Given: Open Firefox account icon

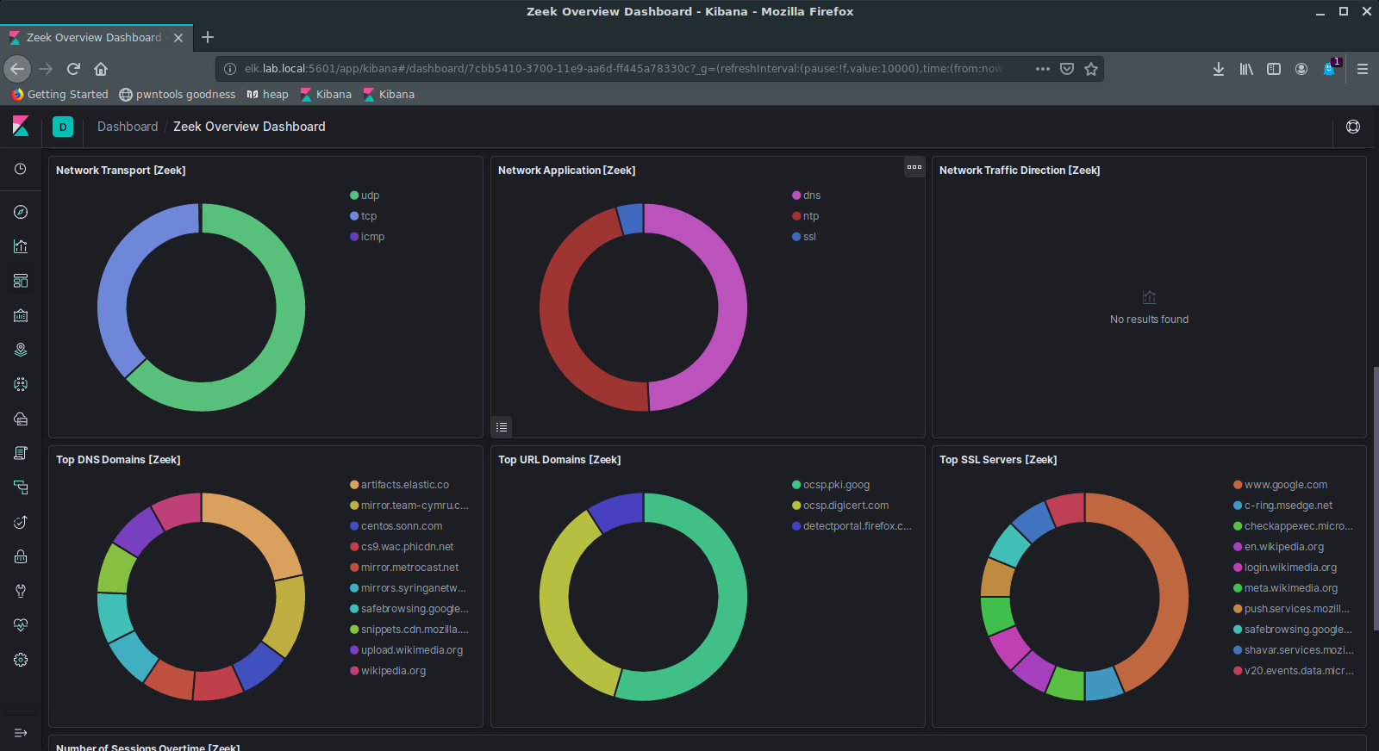Looking at the screenshot, I should point(1301,69).
